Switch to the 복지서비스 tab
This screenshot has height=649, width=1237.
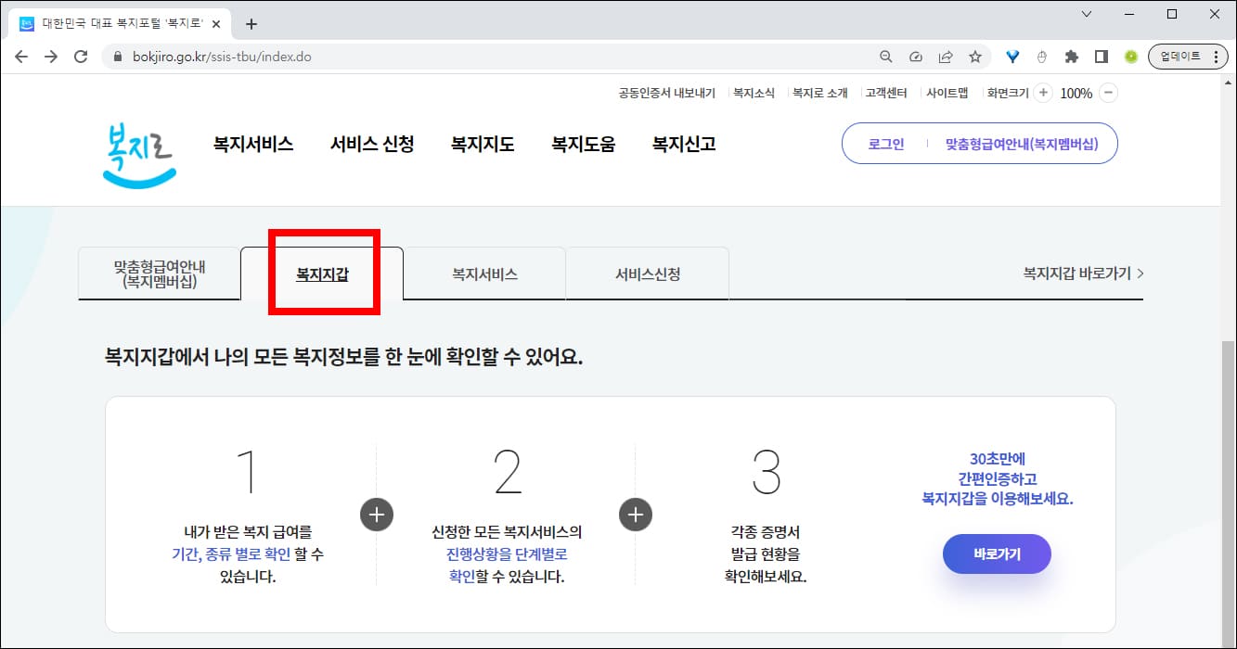[x=483, y=273]
